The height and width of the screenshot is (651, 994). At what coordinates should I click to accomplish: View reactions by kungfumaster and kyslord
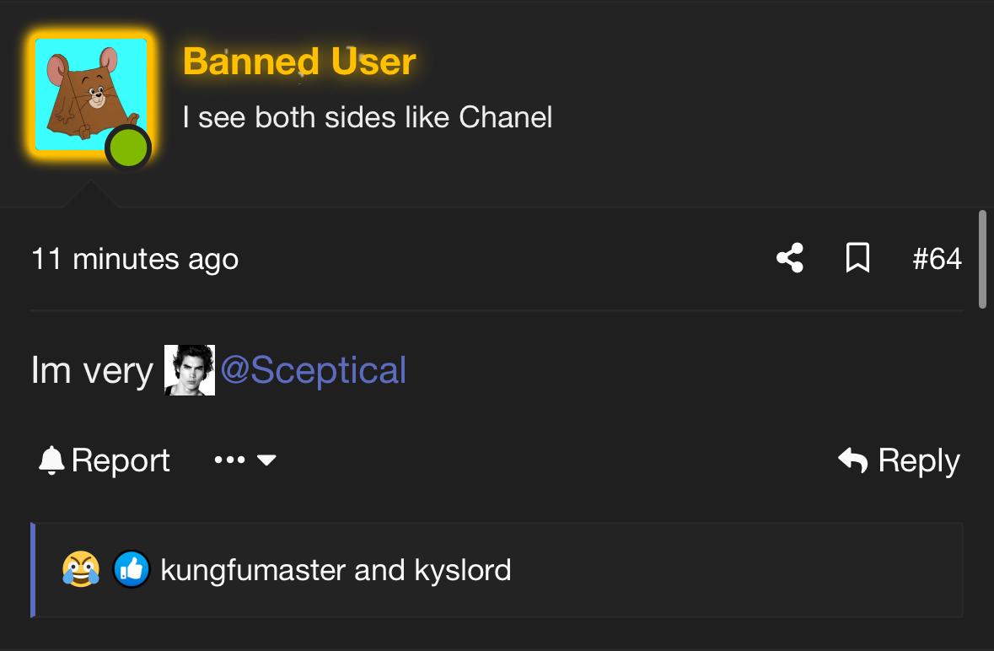pyautogui.click(x=336, y=570)
